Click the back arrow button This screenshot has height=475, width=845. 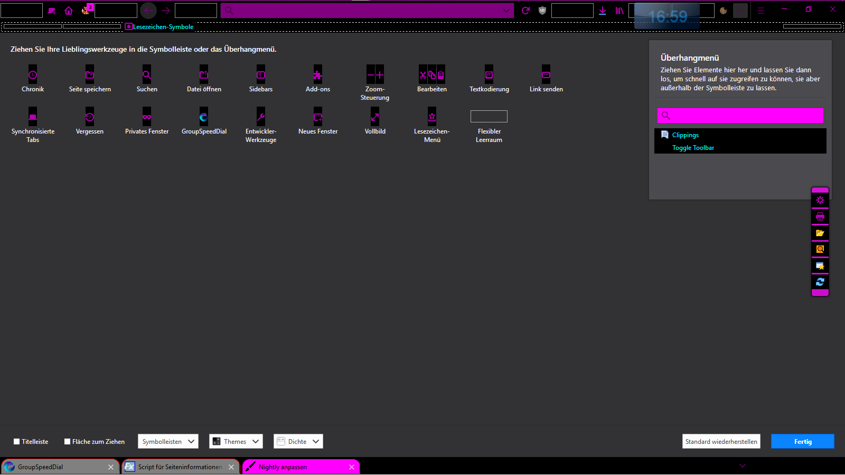[x=148, y=11]
